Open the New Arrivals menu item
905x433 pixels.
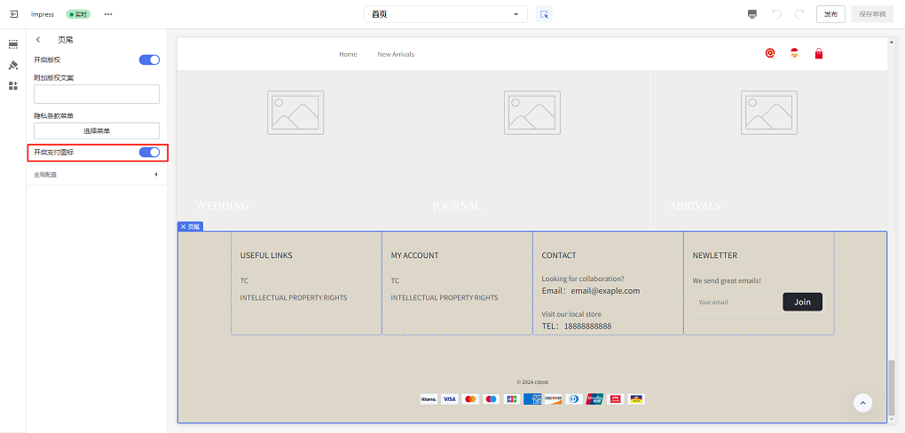[396, 54]
